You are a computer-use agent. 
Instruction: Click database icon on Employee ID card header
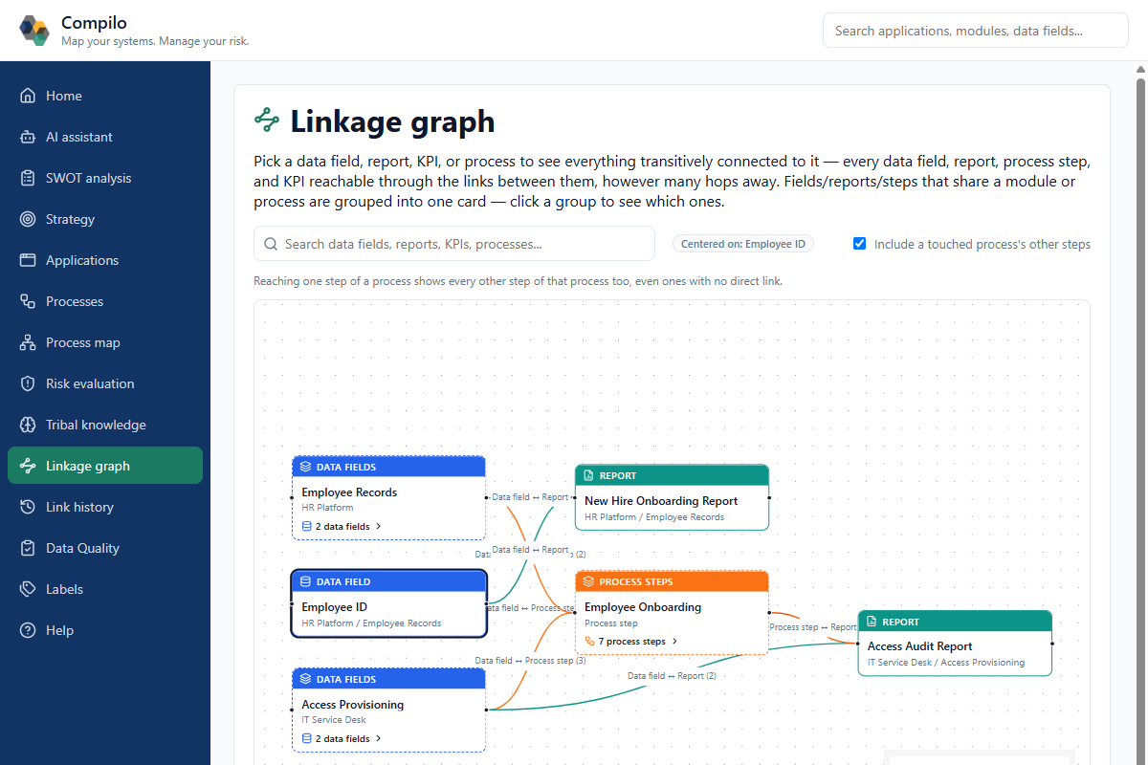point(306,581)
